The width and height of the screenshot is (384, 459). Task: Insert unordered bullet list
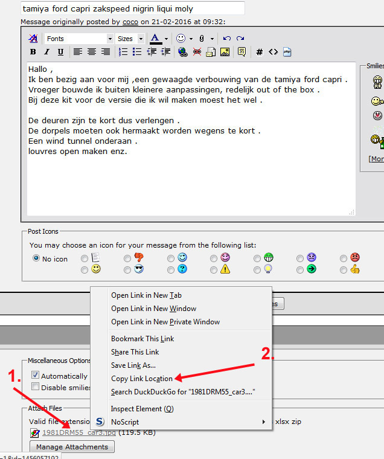(137, 52)
